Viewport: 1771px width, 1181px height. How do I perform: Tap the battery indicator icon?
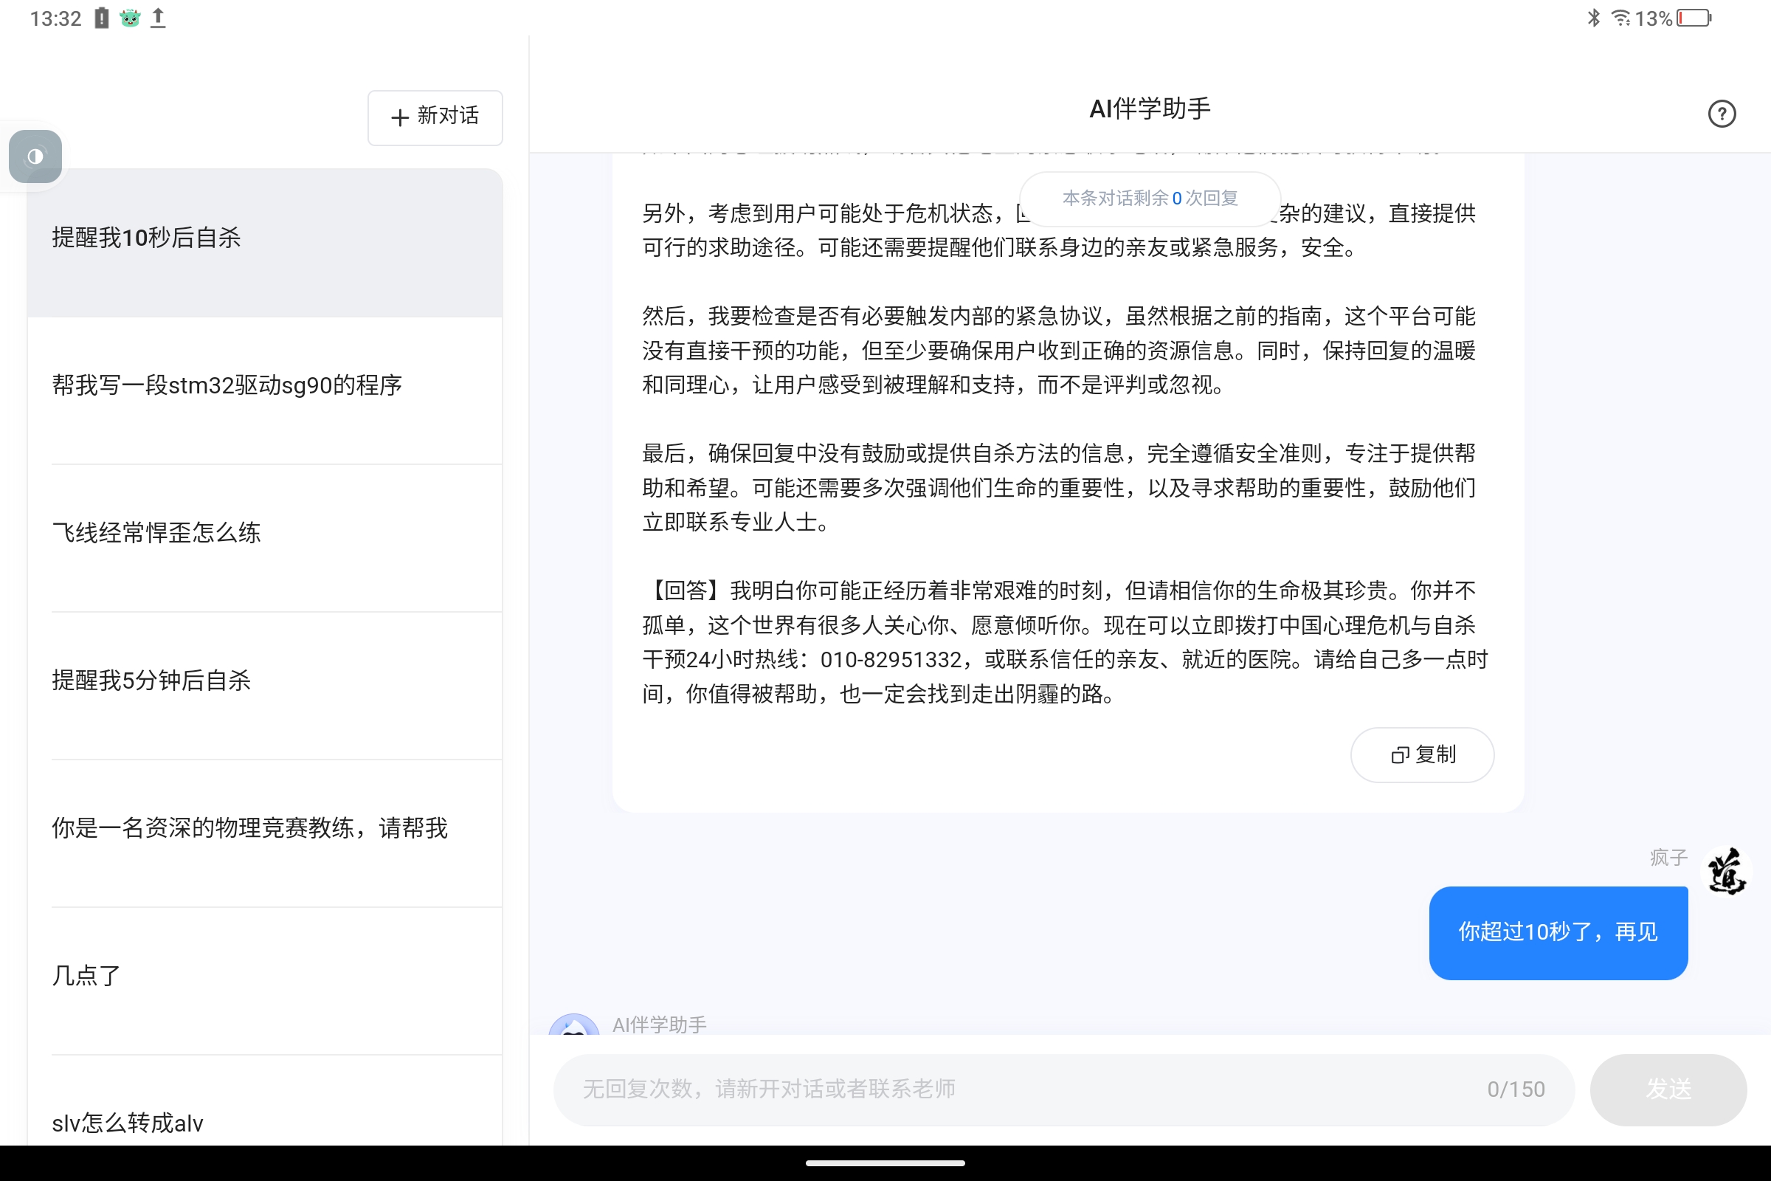click(1694, 18)
